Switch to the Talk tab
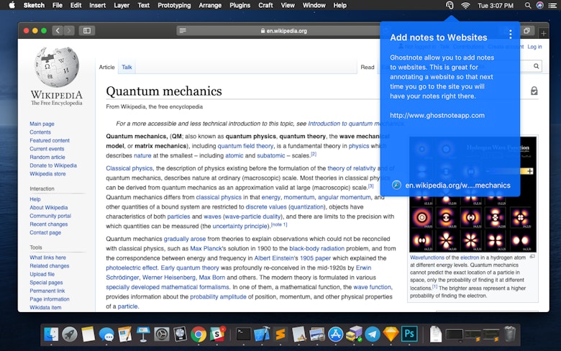This screenshot has height=351, width=561. 127,67
